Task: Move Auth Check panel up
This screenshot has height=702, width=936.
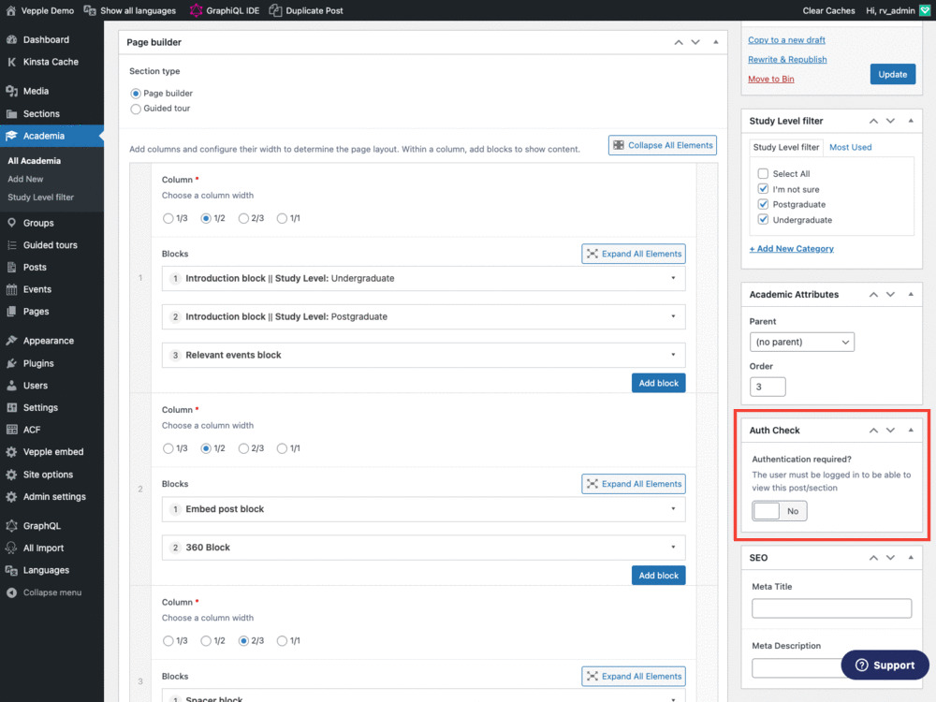Action: tap(873, 431)
